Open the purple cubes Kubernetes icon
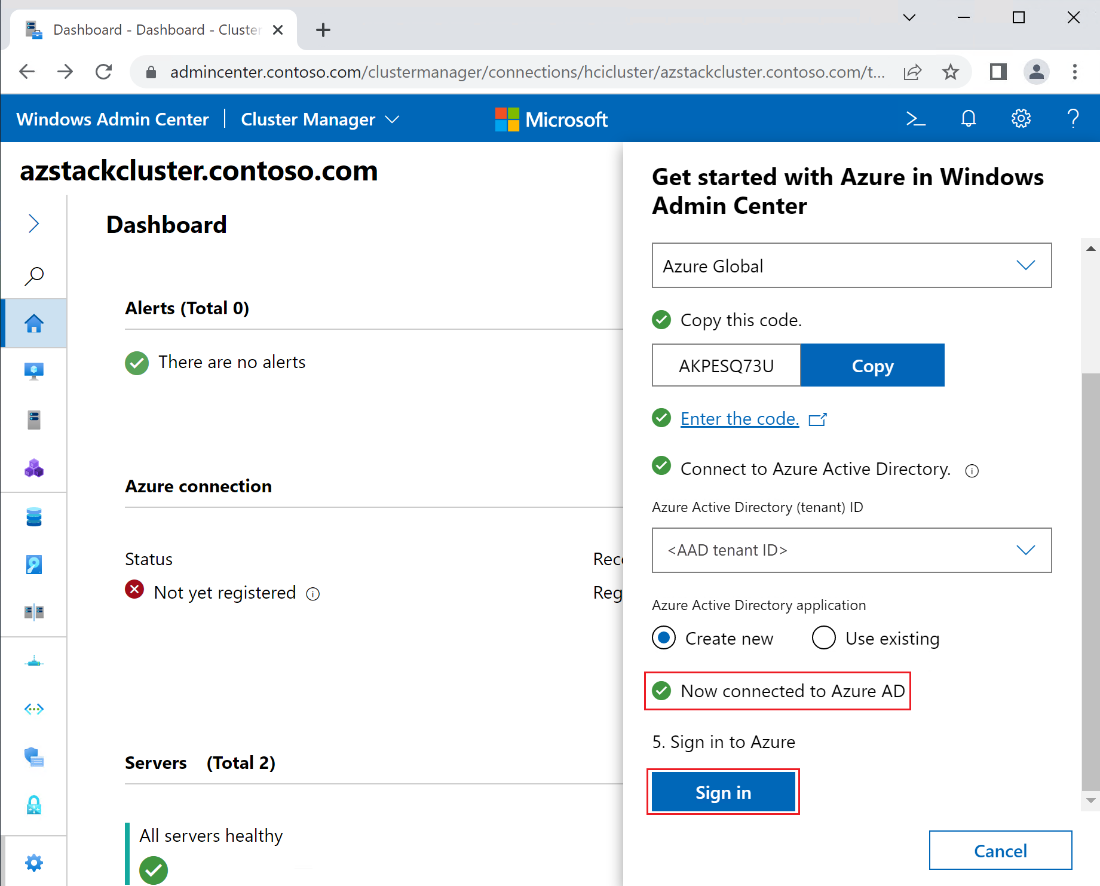This screenshot has height=886, width=1100. [x=34, y=468]
